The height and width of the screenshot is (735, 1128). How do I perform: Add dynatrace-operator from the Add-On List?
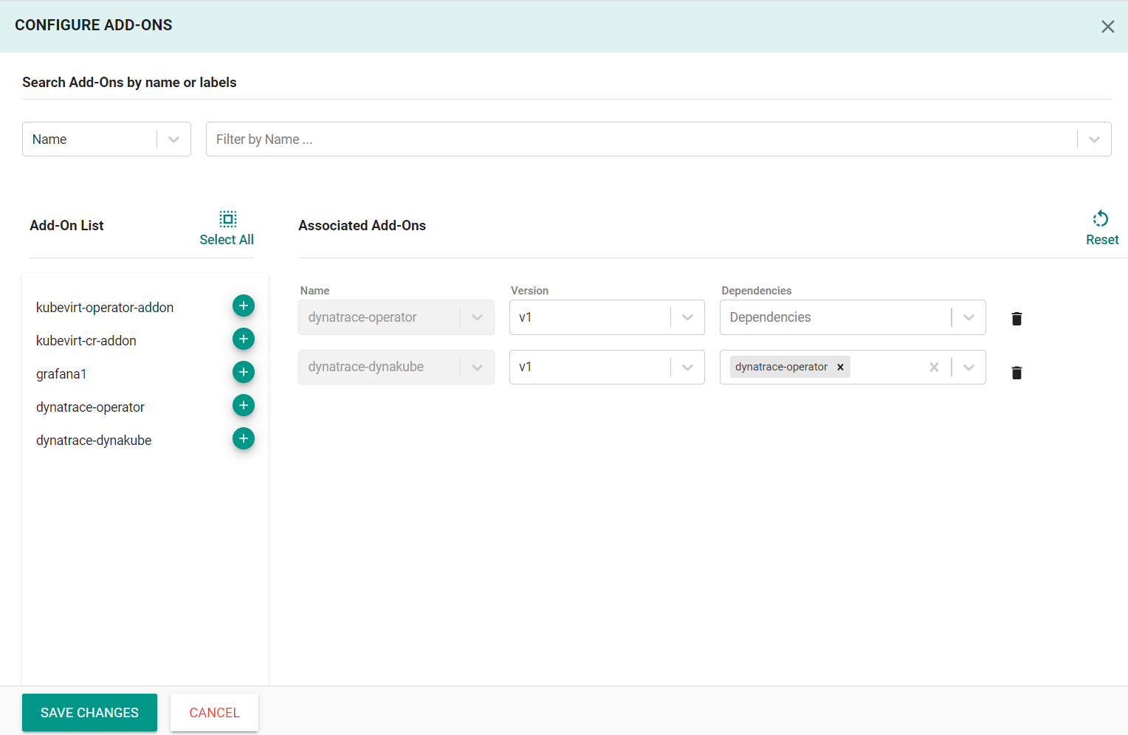tap(244, 405)
